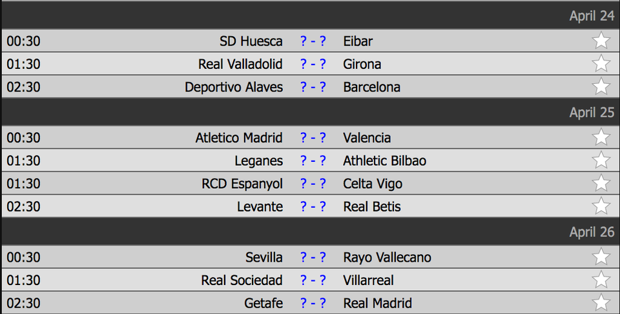Toggle star for Real Sociedad vs Villarreal
The height and width of the screenshot is (314, 620).
(x=601, y=280)
